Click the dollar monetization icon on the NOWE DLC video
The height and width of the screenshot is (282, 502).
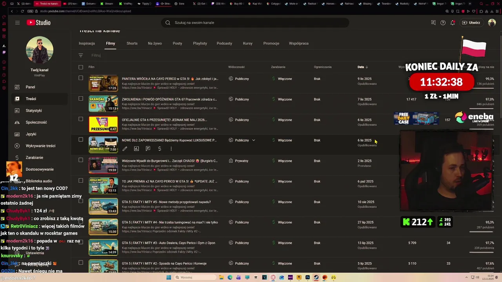tap(160, 149)
